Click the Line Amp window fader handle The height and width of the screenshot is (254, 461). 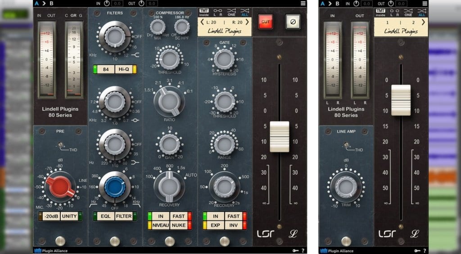click(401, 100)
